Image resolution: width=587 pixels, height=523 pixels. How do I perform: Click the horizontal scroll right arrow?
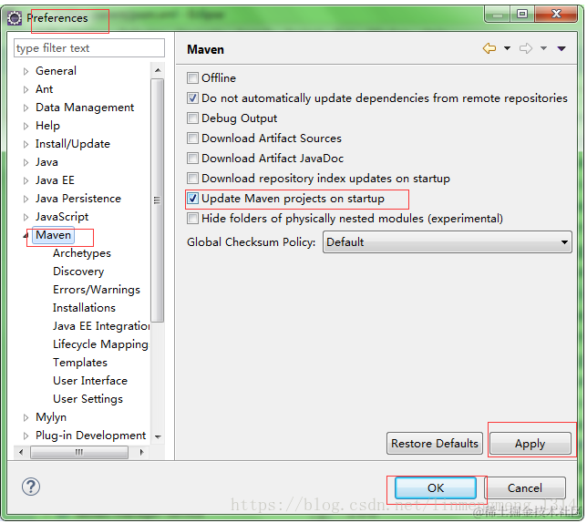pyautogui.click(x=142, y=454)
